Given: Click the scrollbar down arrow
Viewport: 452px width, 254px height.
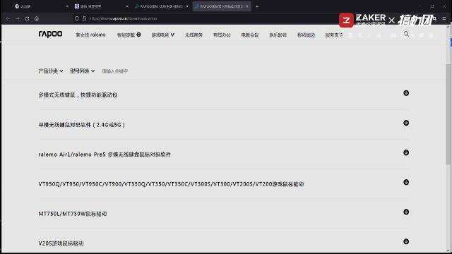Looking at the screenshot, I should pyautogui.click(x=448, y=250).
